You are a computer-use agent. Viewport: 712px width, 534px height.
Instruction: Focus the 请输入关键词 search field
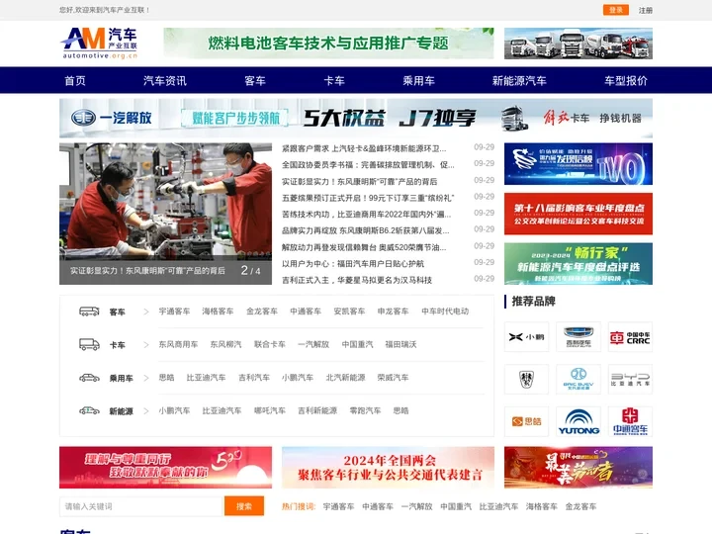click(141, 506)
